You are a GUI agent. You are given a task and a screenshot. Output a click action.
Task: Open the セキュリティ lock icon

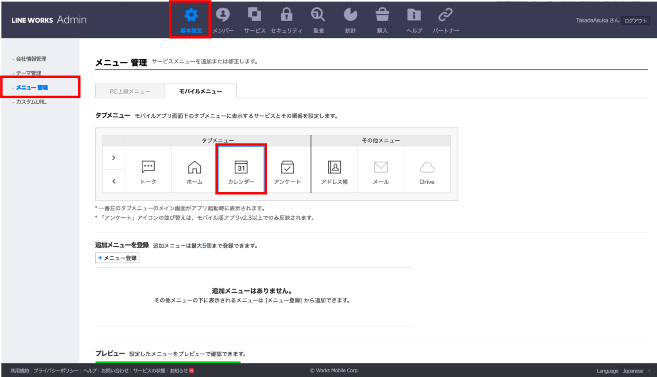[x=286, y=15]
